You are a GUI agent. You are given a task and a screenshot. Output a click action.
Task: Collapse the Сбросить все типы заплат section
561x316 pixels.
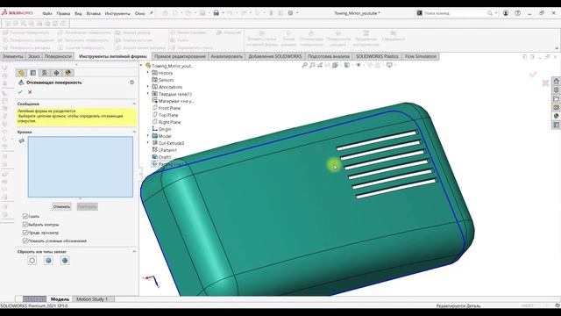(x=134, y=252)
